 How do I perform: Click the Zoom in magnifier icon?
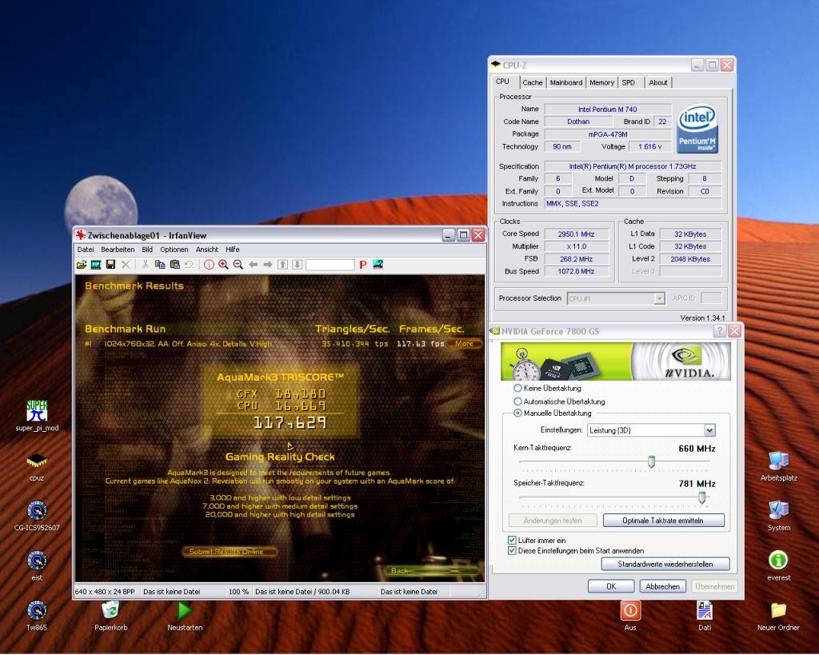[224, 265]
